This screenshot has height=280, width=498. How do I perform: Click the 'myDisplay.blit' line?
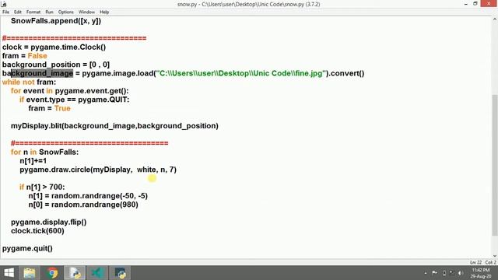(x=114, y=126)
